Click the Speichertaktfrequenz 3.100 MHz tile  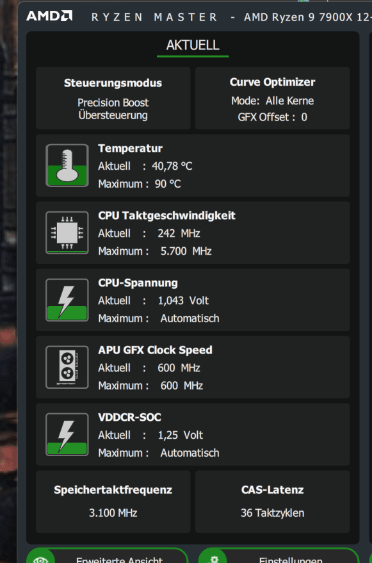[113, 502]
